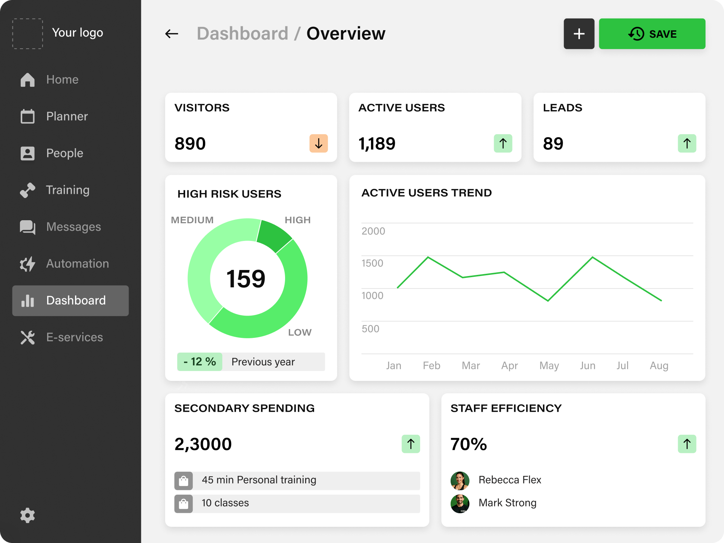Click the back arrow icon

(x=172, y=34)
